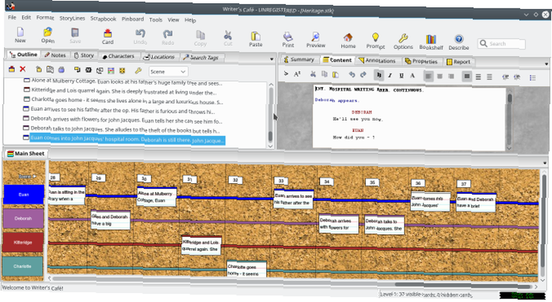Switch to the Locations tab

159,57
